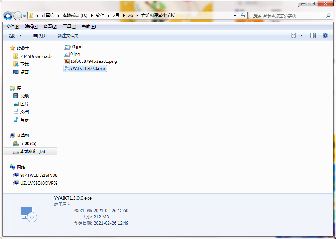Click the 修改日期 value 2021-02-26 12:50

pyautogui.click(x=111, y=211)
